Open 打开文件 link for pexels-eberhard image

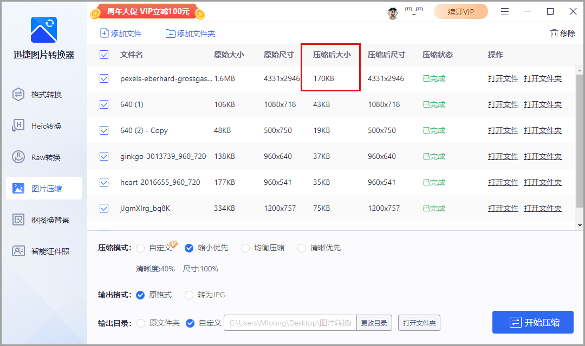point(503,78)
